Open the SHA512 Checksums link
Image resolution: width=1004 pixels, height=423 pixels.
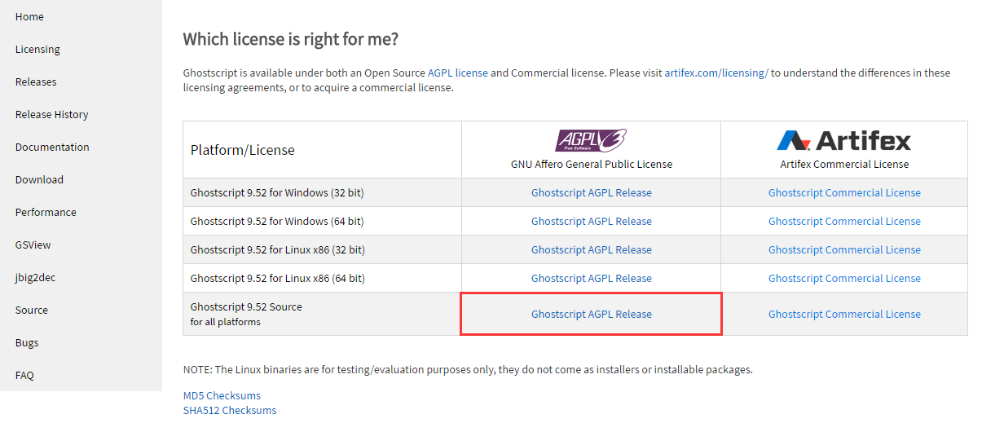[x=230, y=410]
